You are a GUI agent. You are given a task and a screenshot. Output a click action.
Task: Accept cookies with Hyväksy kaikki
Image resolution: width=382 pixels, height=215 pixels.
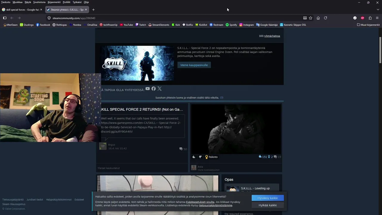268,198
